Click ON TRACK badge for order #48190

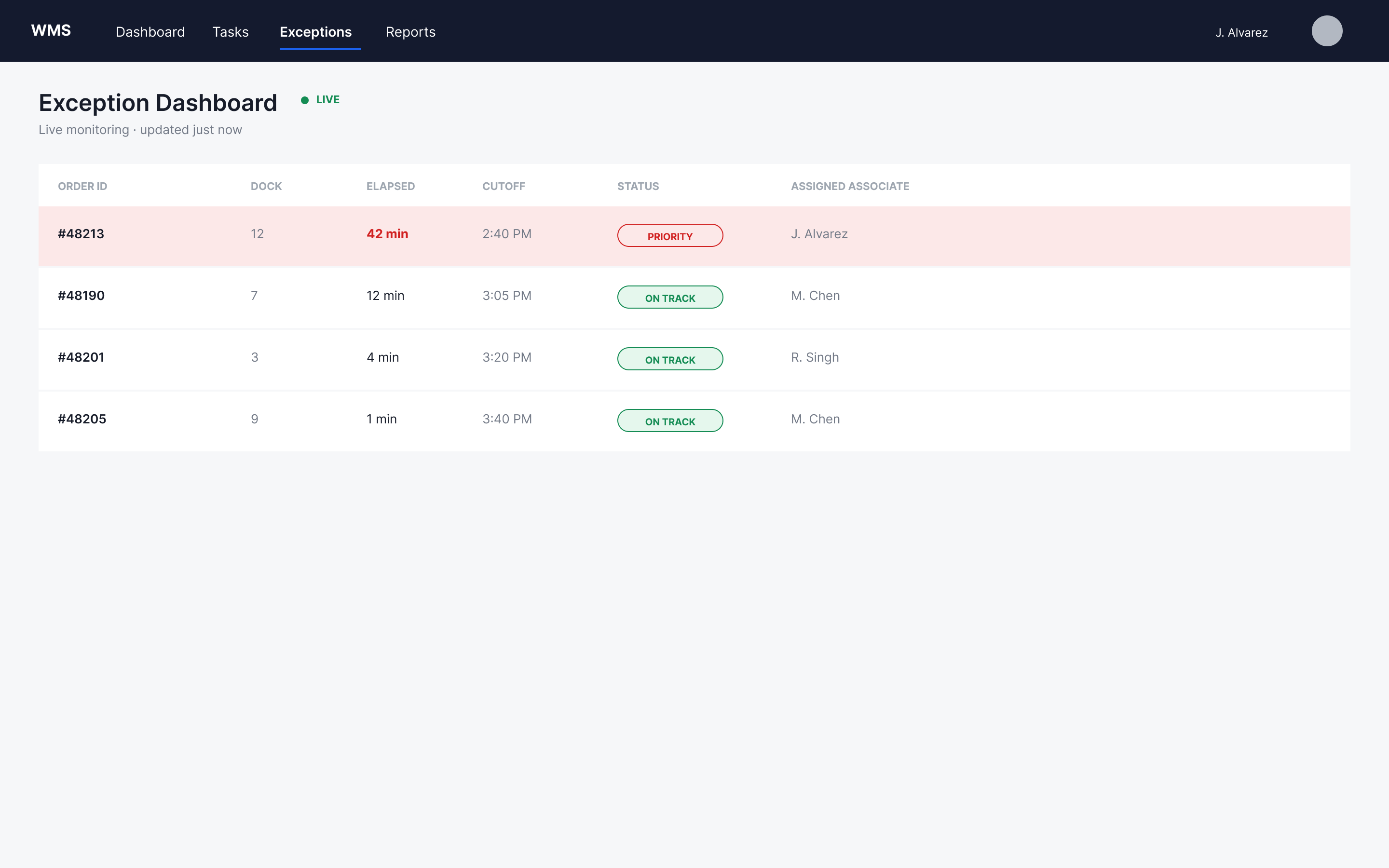[670, 298]
